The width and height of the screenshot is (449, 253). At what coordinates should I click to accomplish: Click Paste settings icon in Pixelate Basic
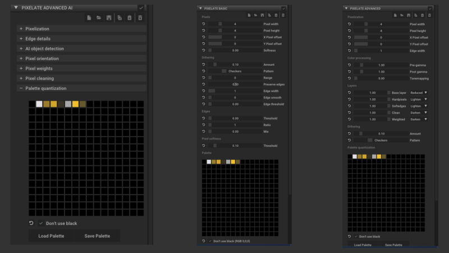276,15
